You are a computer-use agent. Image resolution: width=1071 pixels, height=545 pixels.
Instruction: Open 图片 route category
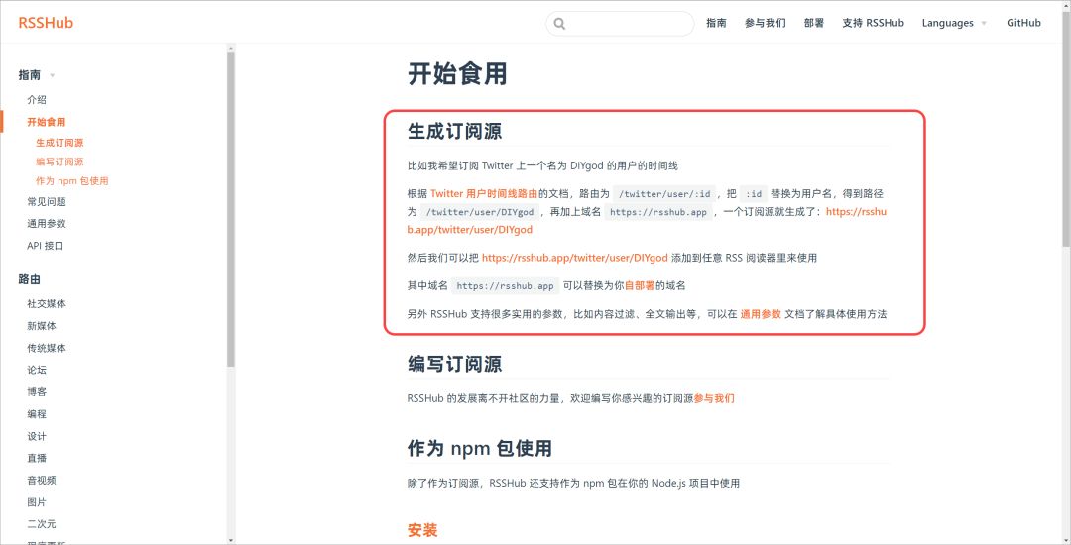[37, 502]
